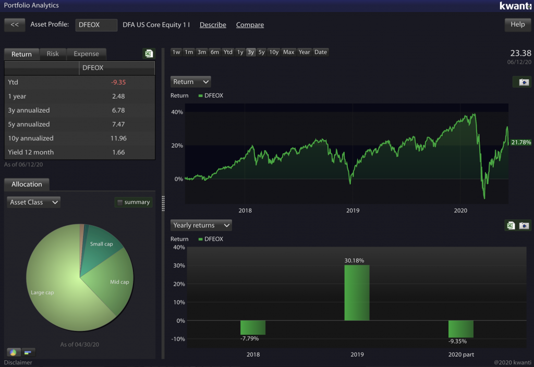Choose the Year period option
The width and height of the screenshot is (534, 367).
click(304, 52)
